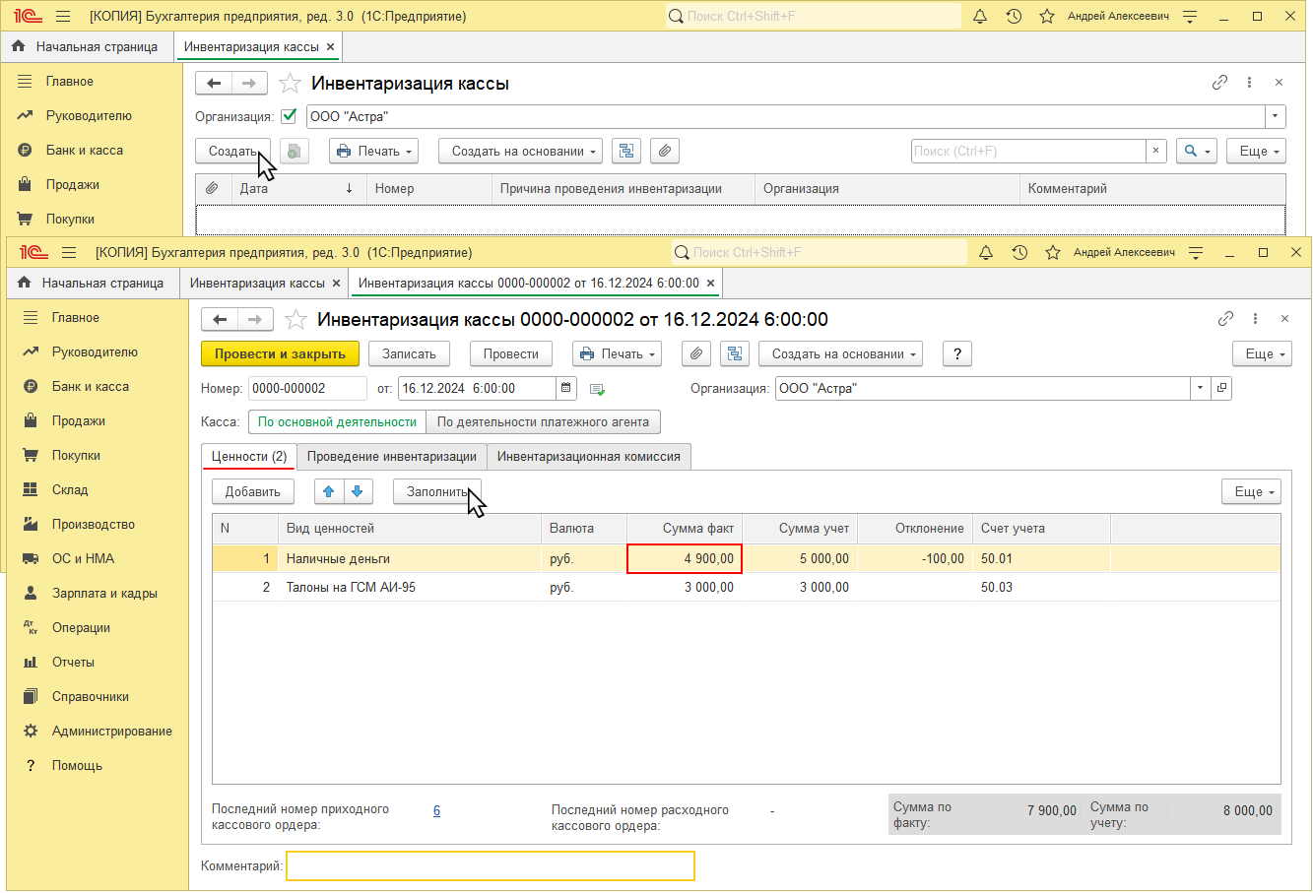Switch Касса to По деятельности платежного агента

(543, 422)
